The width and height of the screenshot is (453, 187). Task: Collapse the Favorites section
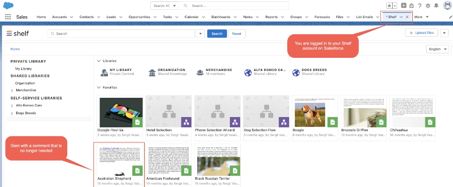99,87
